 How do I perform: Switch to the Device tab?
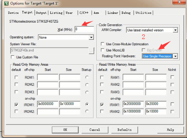[x=13, y=13]
